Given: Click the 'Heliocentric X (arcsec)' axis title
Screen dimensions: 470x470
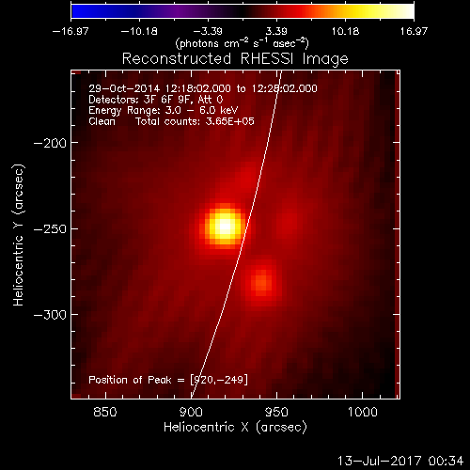Looking at the screenshot, I should pyautogui.click(x=235, y=428).
